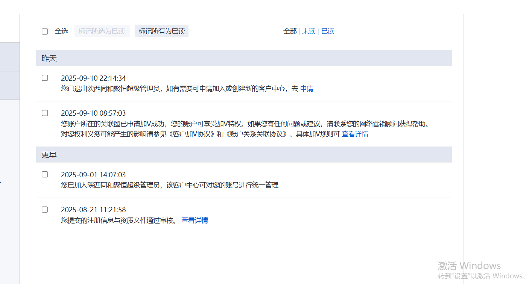Open 查看详情 for the approved registration notice

(195, 220)
